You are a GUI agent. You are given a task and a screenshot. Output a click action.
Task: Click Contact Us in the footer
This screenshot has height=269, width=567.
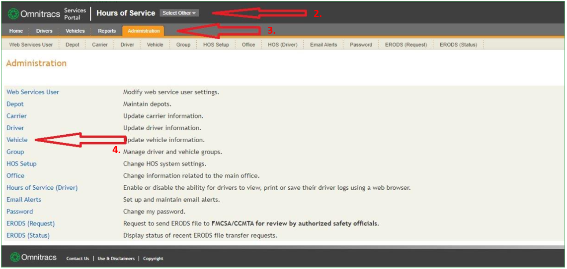pos(78,259)
